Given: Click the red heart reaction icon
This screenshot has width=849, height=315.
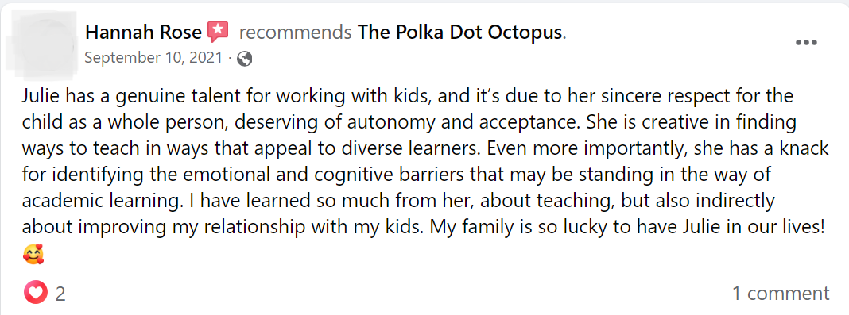Looking at the screenshot, I should coord(33,294).
